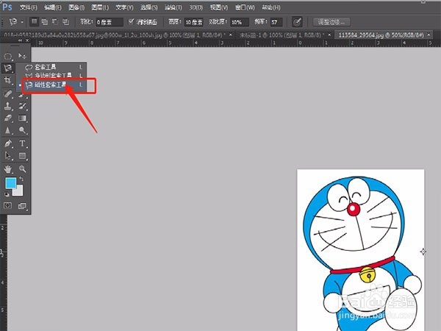
Task: Open the 视图(V) menu
Action: (x=219, y=7)
